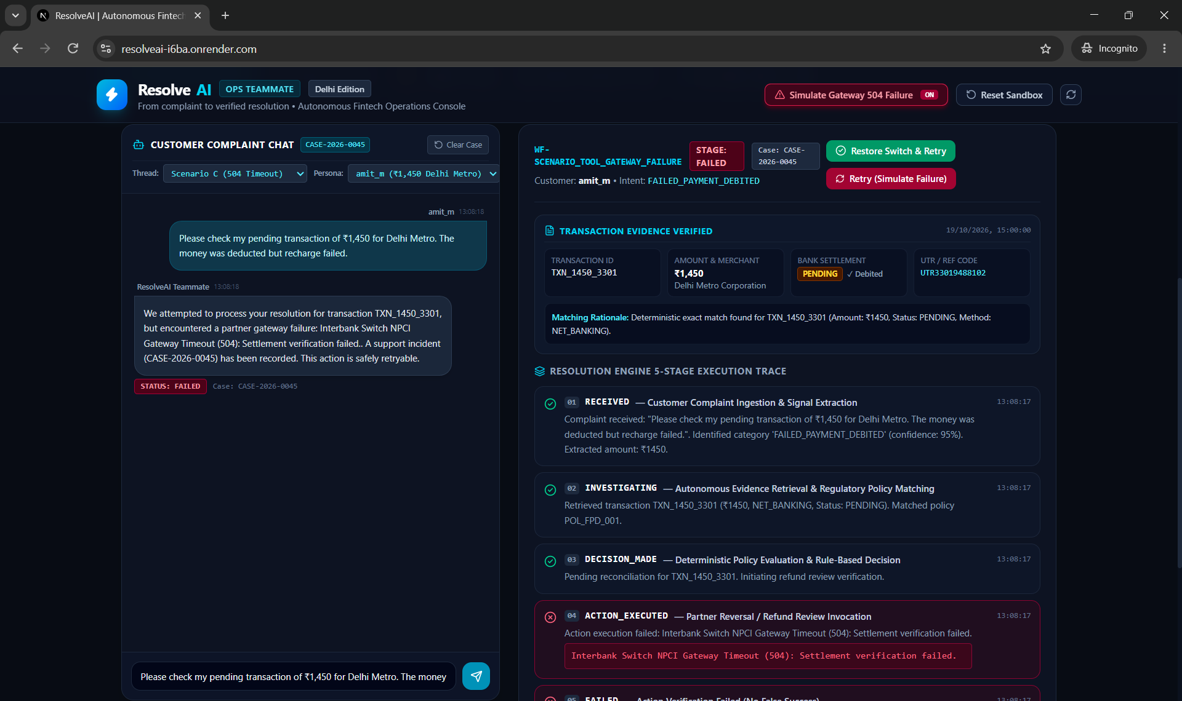
Task: Click the Clear Case button
Action: [458, 145]
